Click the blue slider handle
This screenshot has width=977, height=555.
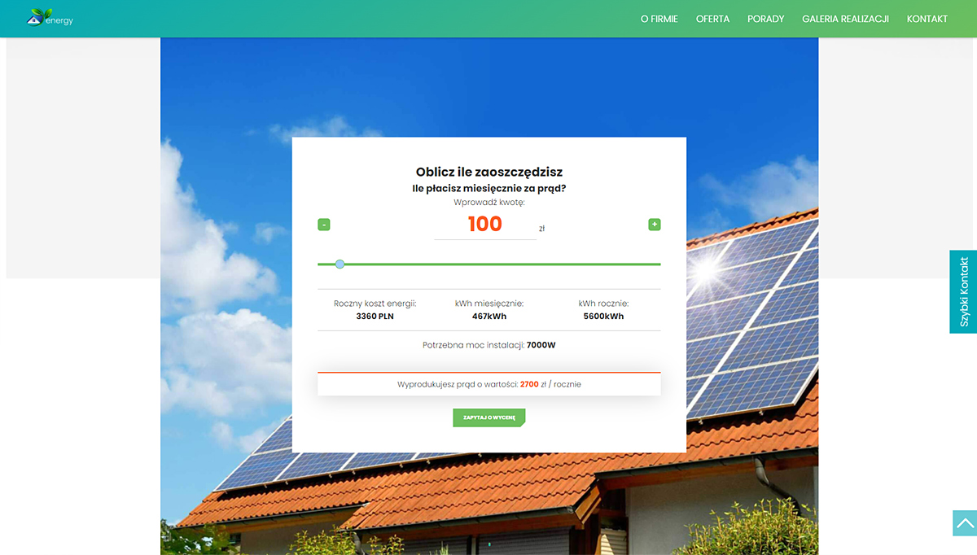coord(340,264)
